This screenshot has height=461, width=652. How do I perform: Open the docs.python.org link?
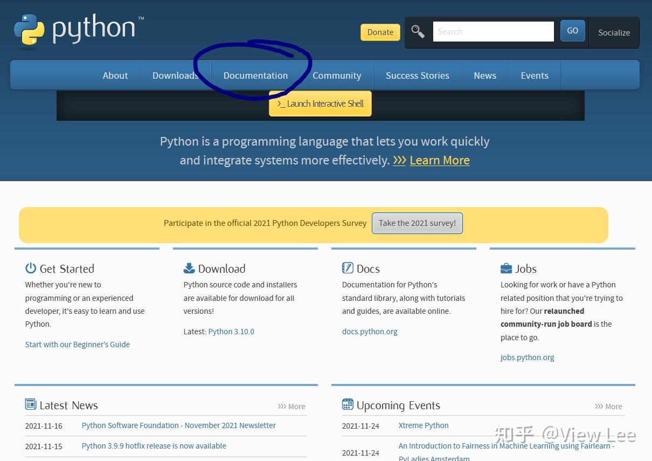pos(370,331)
